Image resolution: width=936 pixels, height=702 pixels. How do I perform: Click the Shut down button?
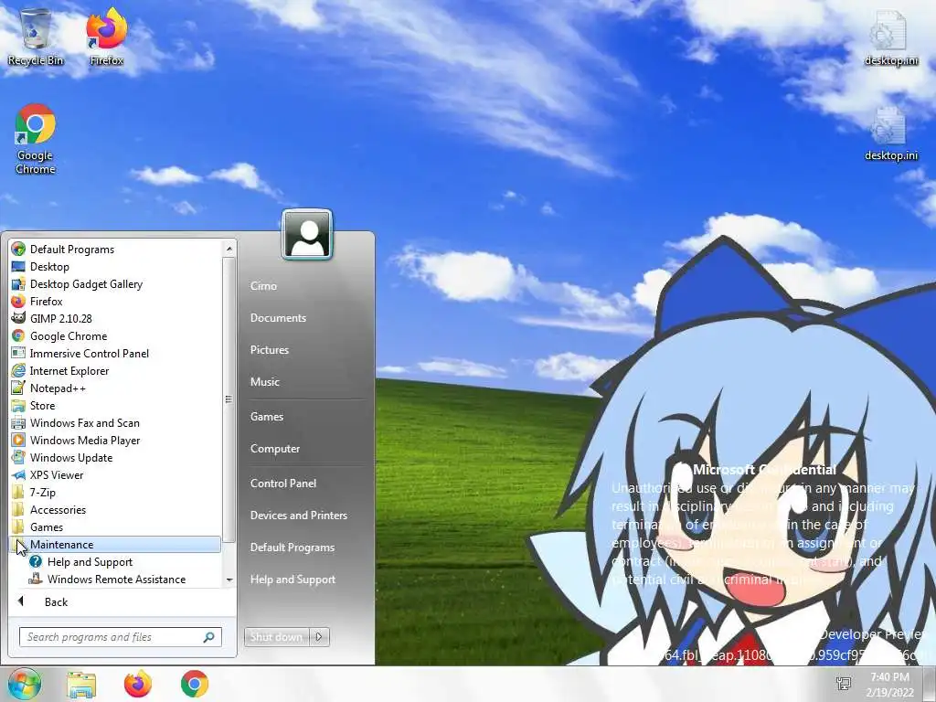[x=277, y=636]
